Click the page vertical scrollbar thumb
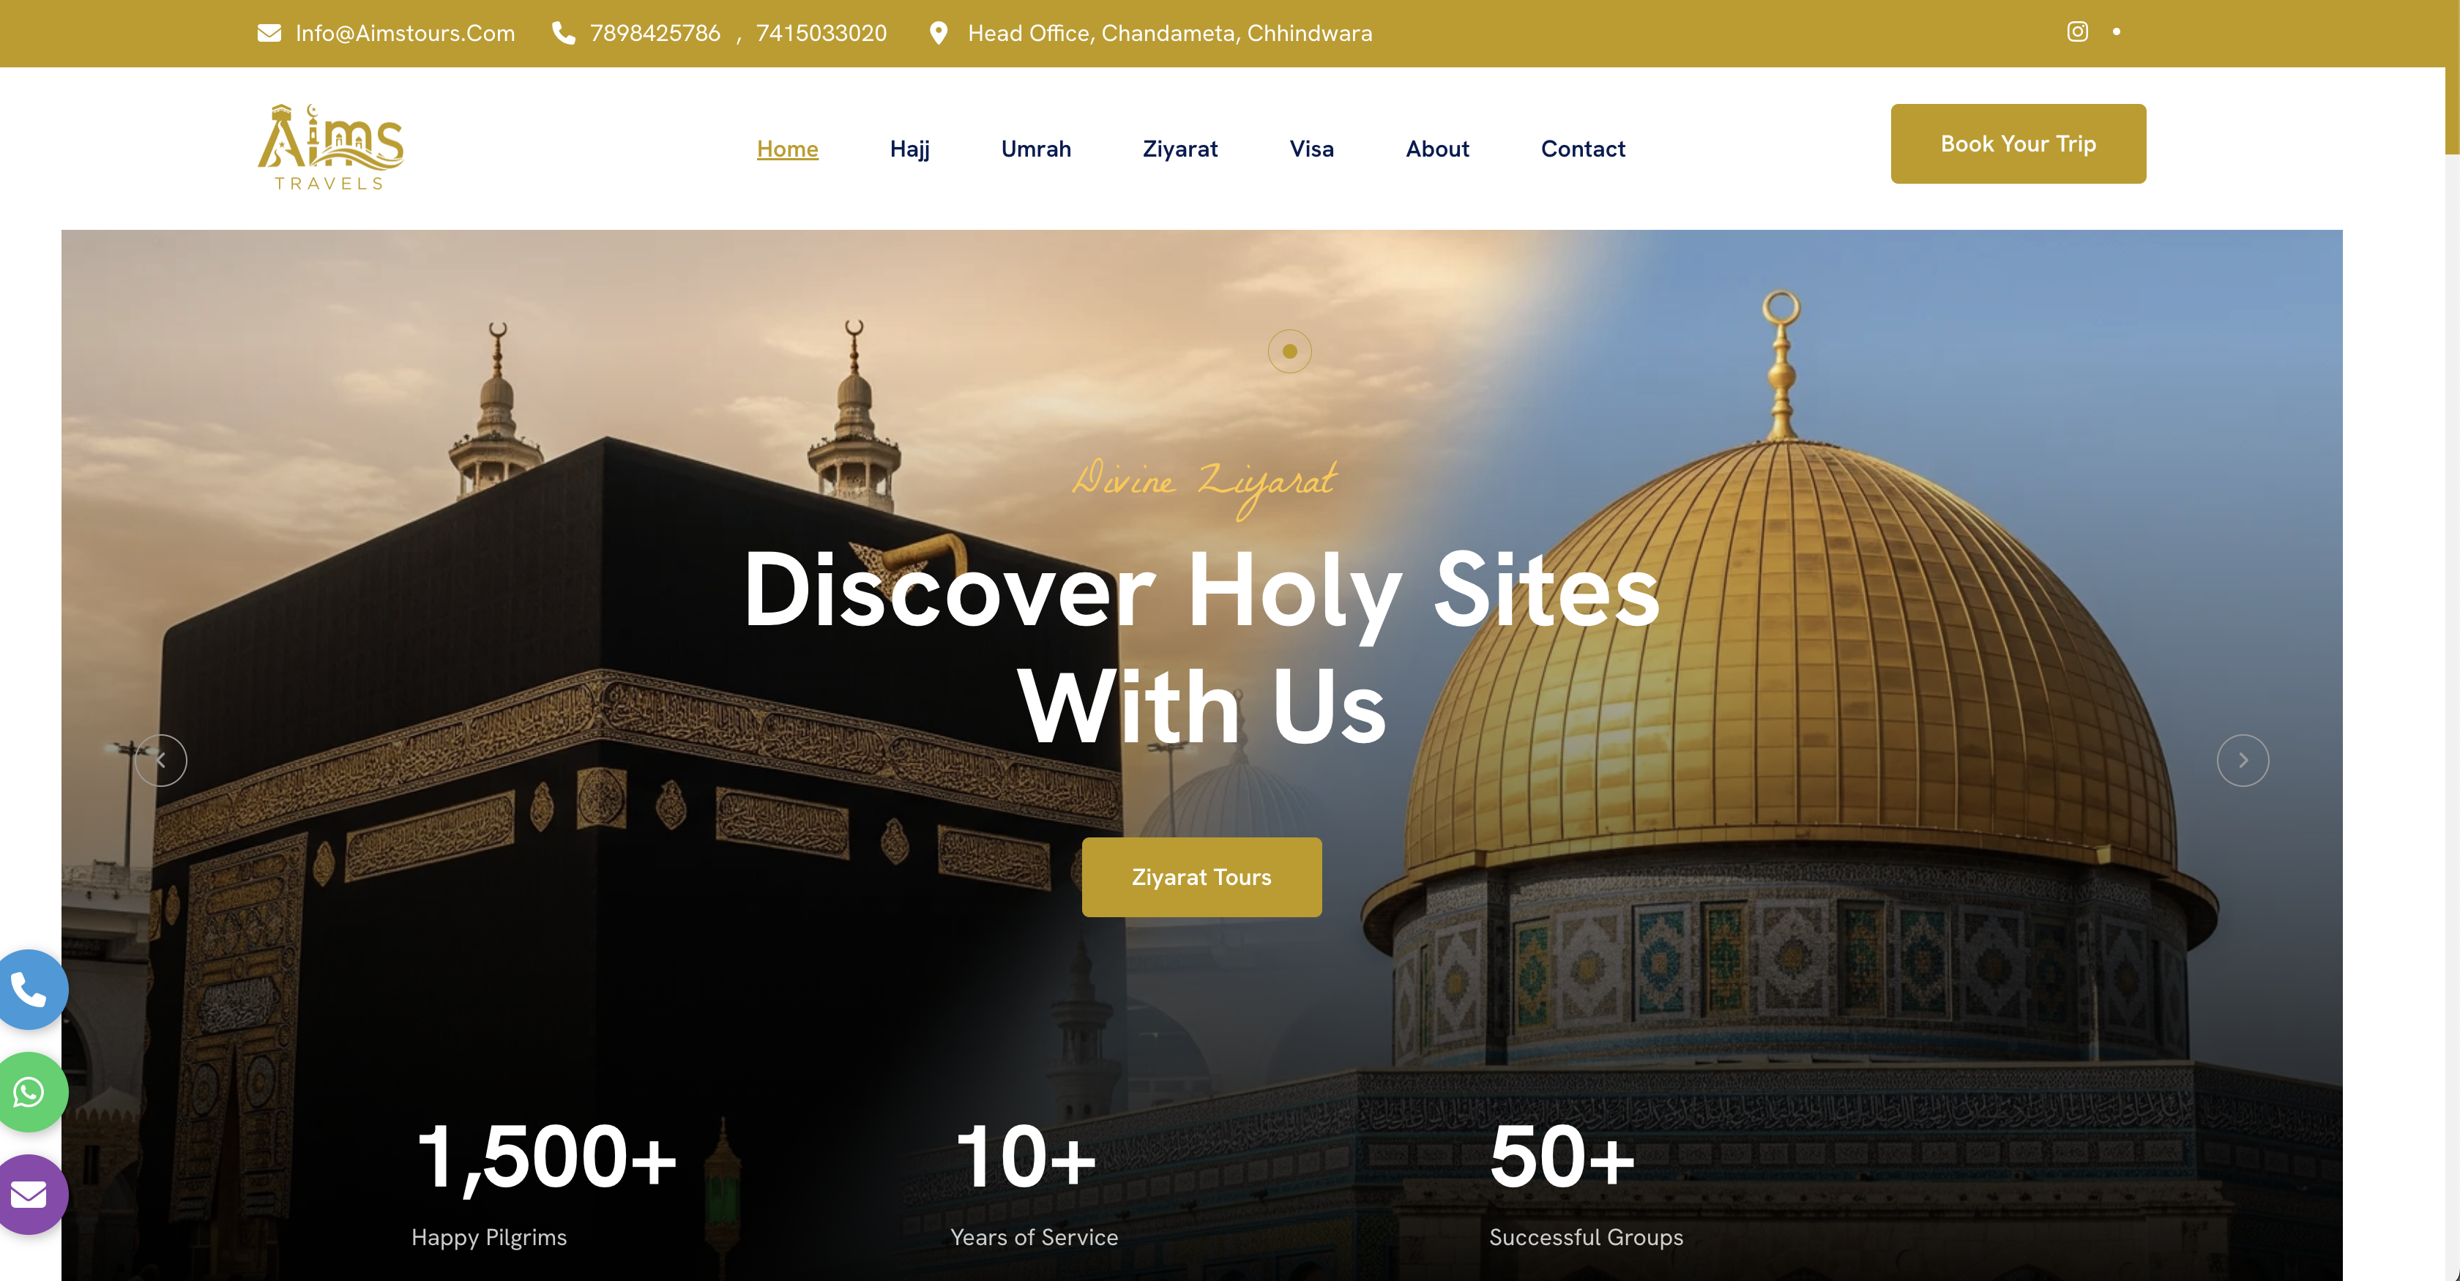 click(x=2453, y=76)
